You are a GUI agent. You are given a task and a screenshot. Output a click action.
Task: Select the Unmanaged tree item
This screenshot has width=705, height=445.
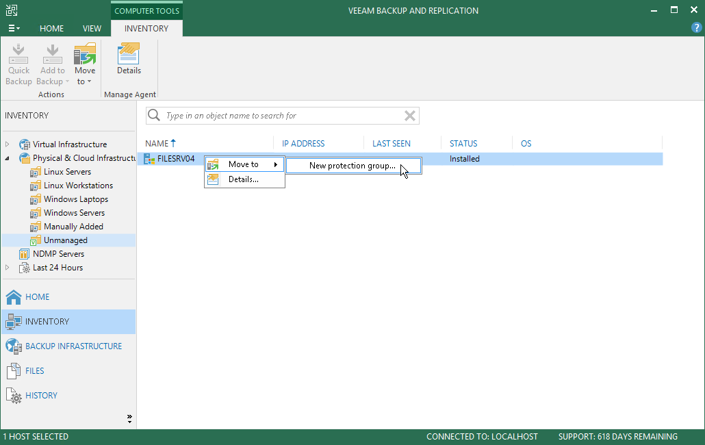(x=66, y=240)
